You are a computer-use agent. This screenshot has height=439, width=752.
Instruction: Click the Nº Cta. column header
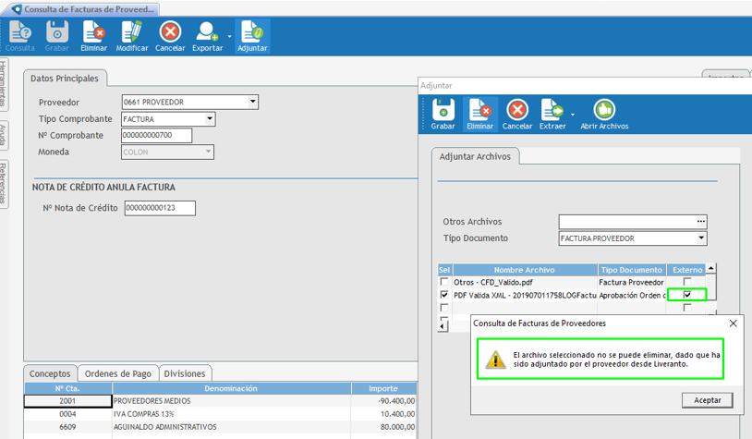[67, 388]
